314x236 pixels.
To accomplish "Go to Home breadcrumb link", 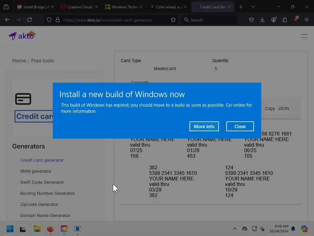I will click(19, 61).
